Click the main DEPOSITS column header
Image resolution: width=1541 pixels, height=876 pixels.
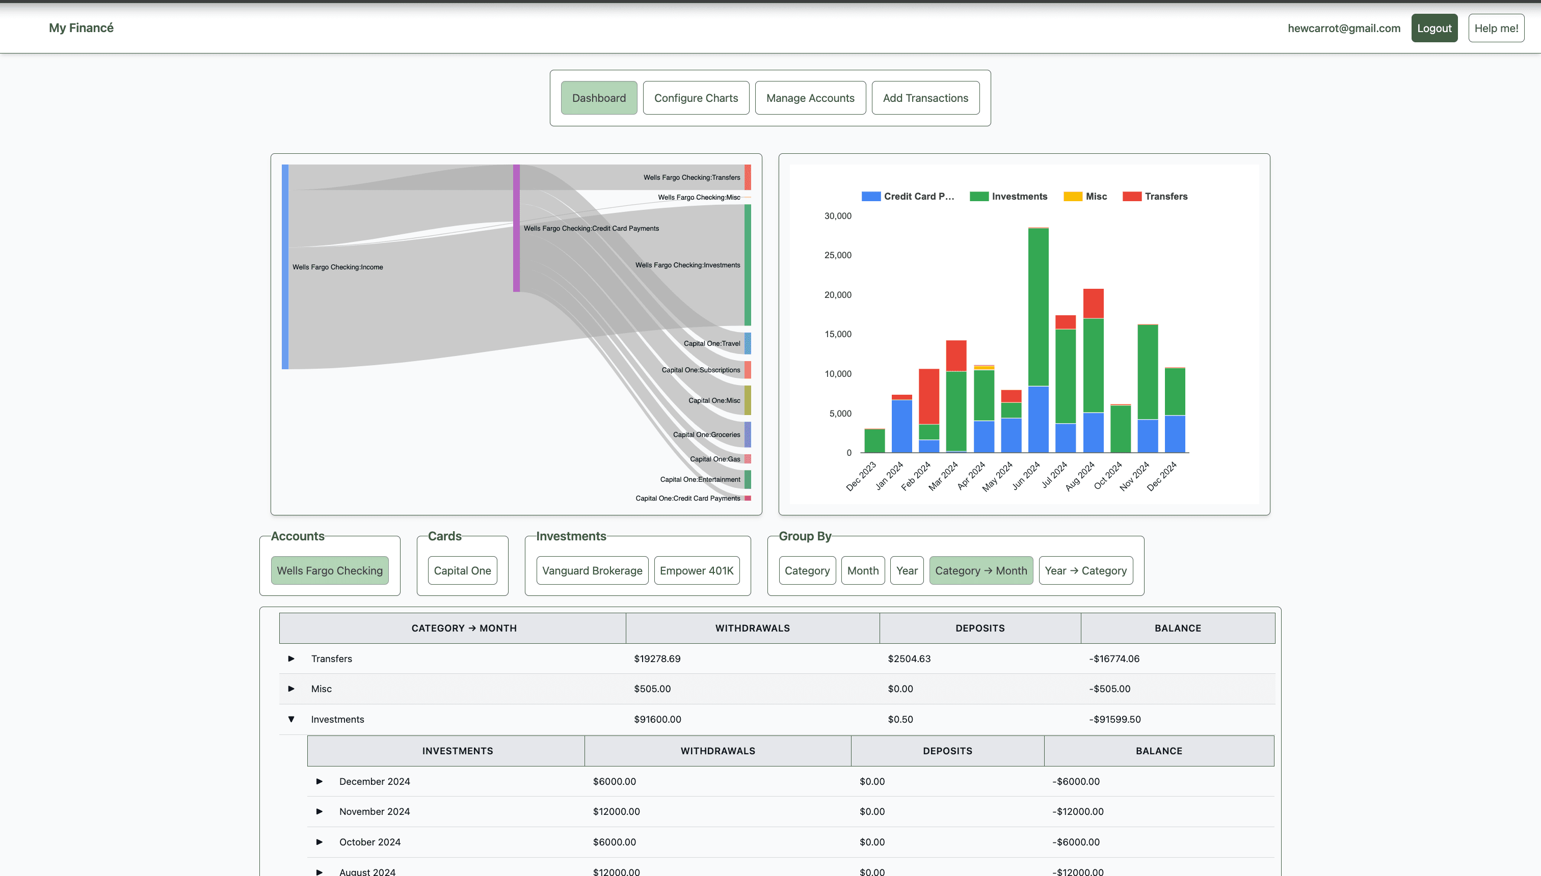(x=980, y=628)
